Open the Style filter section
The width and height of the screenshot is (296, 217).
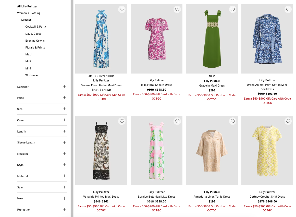click(x=42, y=165)
